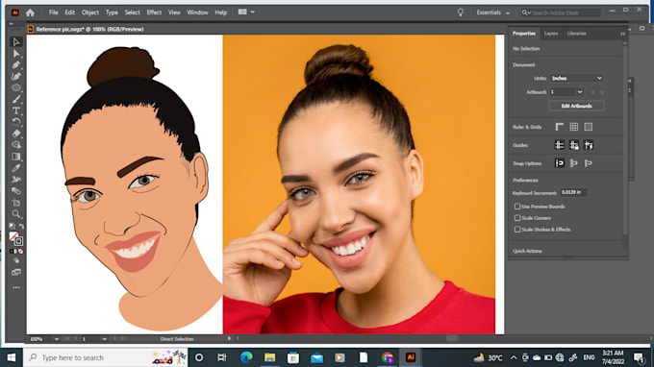Select the Zoom magnifier tool

pyautogui.click(x=16, y=214)
